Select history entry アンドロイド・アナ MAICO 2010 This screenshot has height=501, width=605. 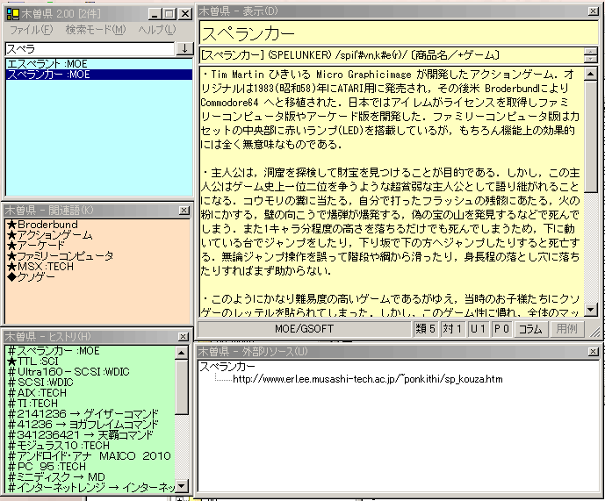(90, 456)
